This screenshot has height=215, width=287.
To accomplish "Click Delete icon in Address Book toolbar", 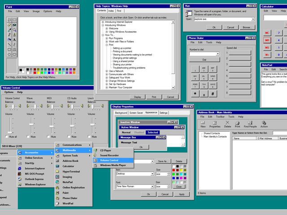I will coord(227,124).
